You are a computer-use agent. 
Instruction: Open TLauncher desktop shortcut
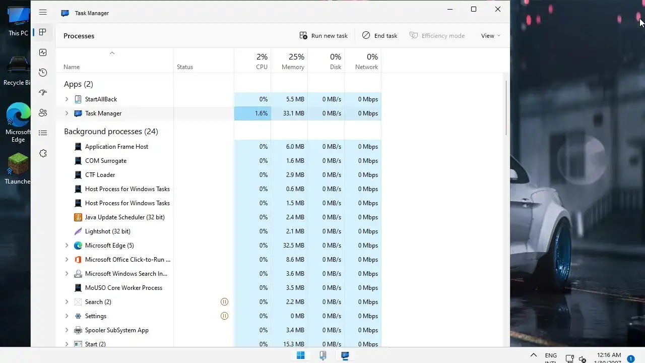pyautogui.click(x=18, y=168)
